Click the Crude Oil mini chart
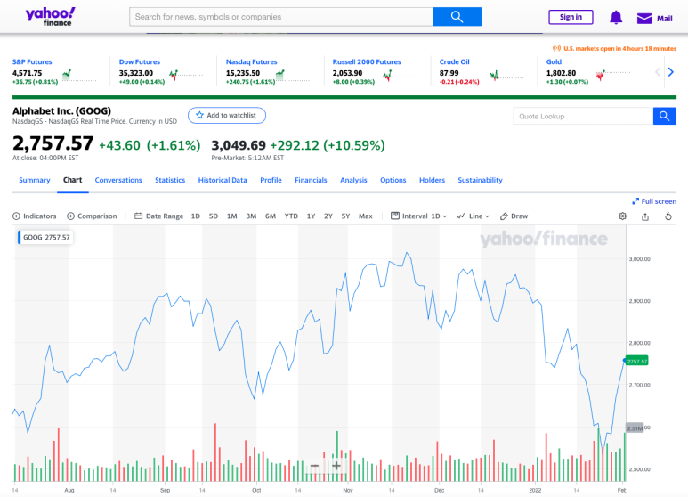The height and width of the screenshot is (497, 688). pos(506,76)
